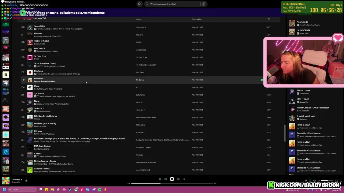Select 'iloveitiloveitiloveit' queue item

pyautogui.click(x=306, y=116)
